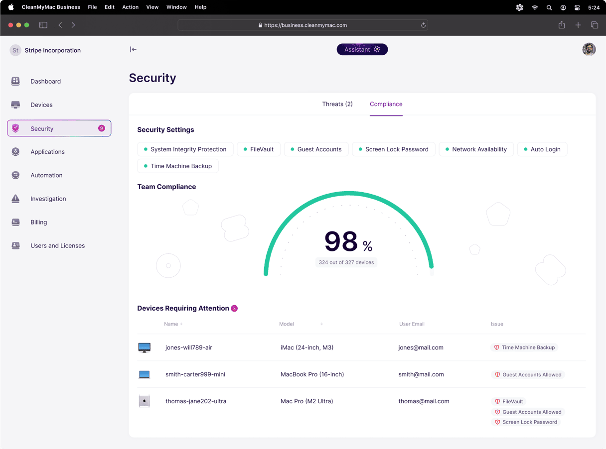Sort the table by Model column
606x449 pixels.
point(301,324)
